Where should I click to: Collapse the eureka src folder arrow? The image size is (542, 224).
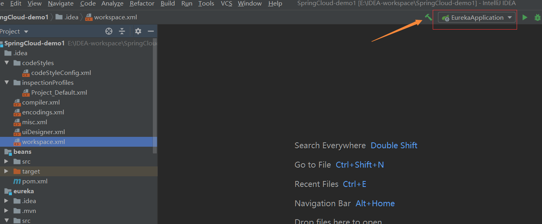point(6,221)
